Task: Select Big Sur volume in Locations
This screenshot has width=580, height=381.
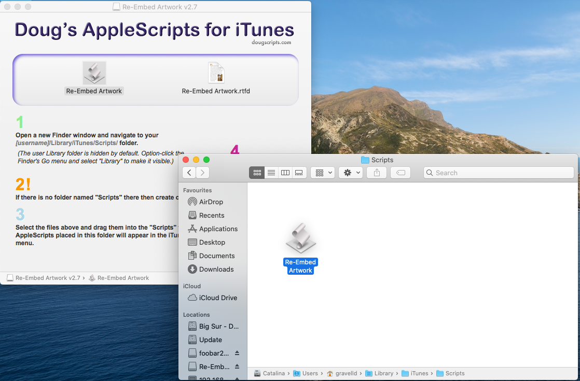Action: pos(213,326)
